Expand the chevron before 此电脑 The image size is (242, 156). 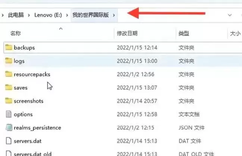[3, 15]
